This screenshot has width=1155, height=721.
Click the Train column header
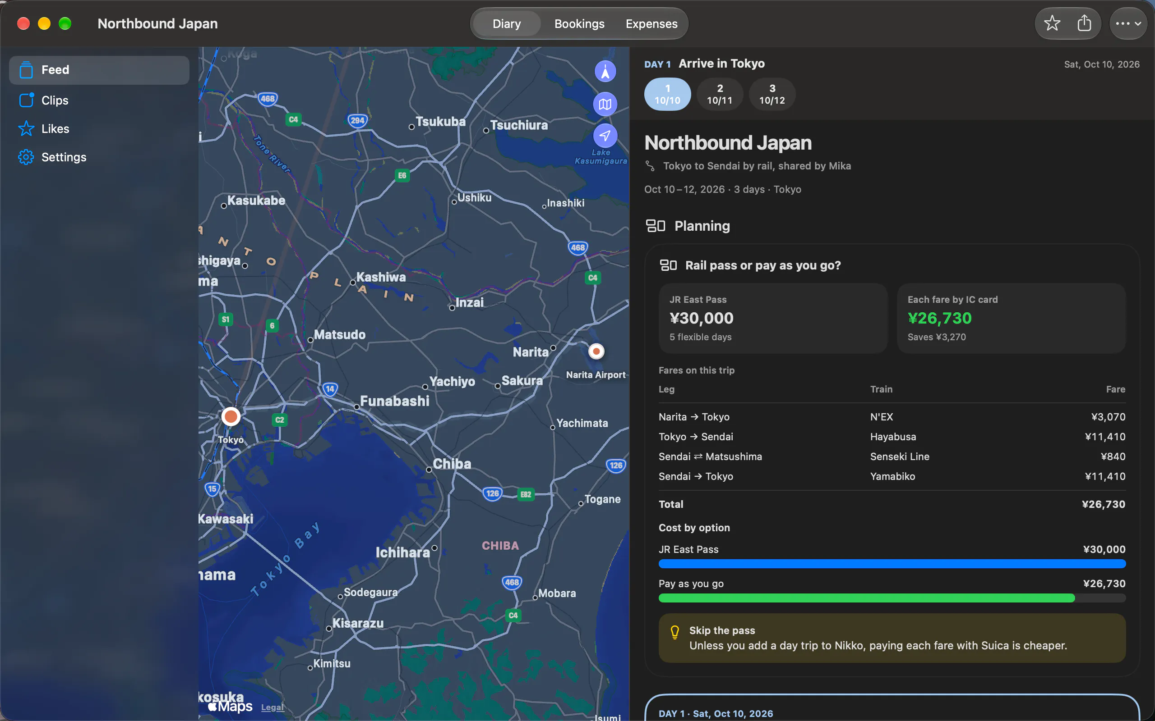pos(881,389)
